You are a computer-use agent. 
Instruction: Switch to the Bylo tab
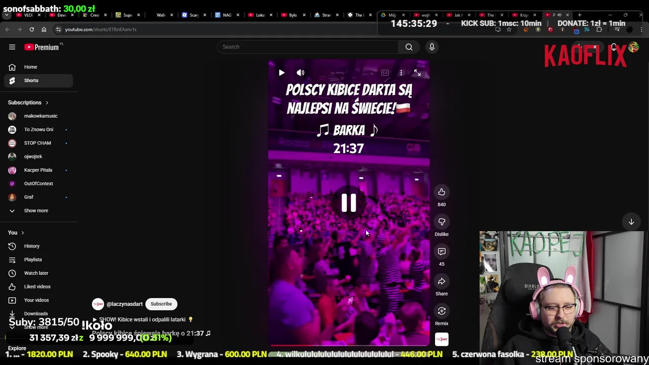(293, 15)
